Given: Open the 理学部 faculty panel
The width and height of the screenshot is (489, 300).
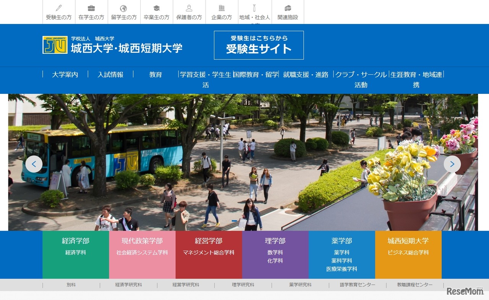Looking at the screenshot, I should coord(275,254).
